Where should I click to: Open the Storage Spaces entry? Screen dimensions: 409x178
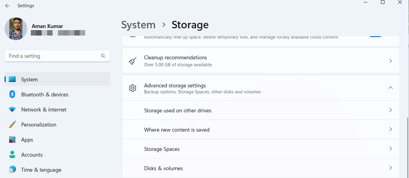tap(390, 149)
